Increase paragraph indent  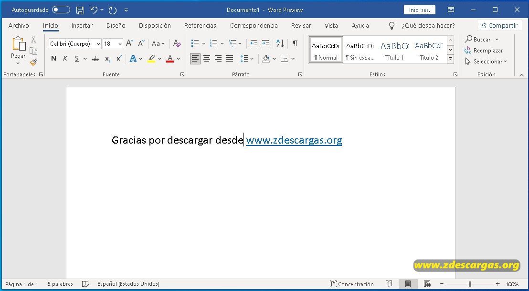click(x=265, y=43)
